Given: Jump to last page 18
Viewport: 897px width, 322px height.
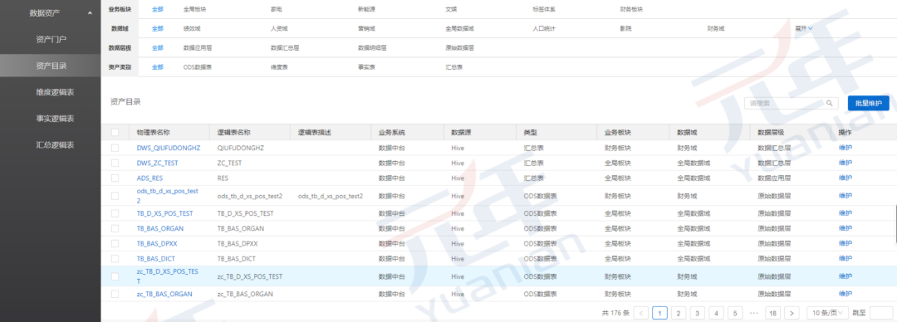Looking at the screenshot, I should click(x=773, y=313).
